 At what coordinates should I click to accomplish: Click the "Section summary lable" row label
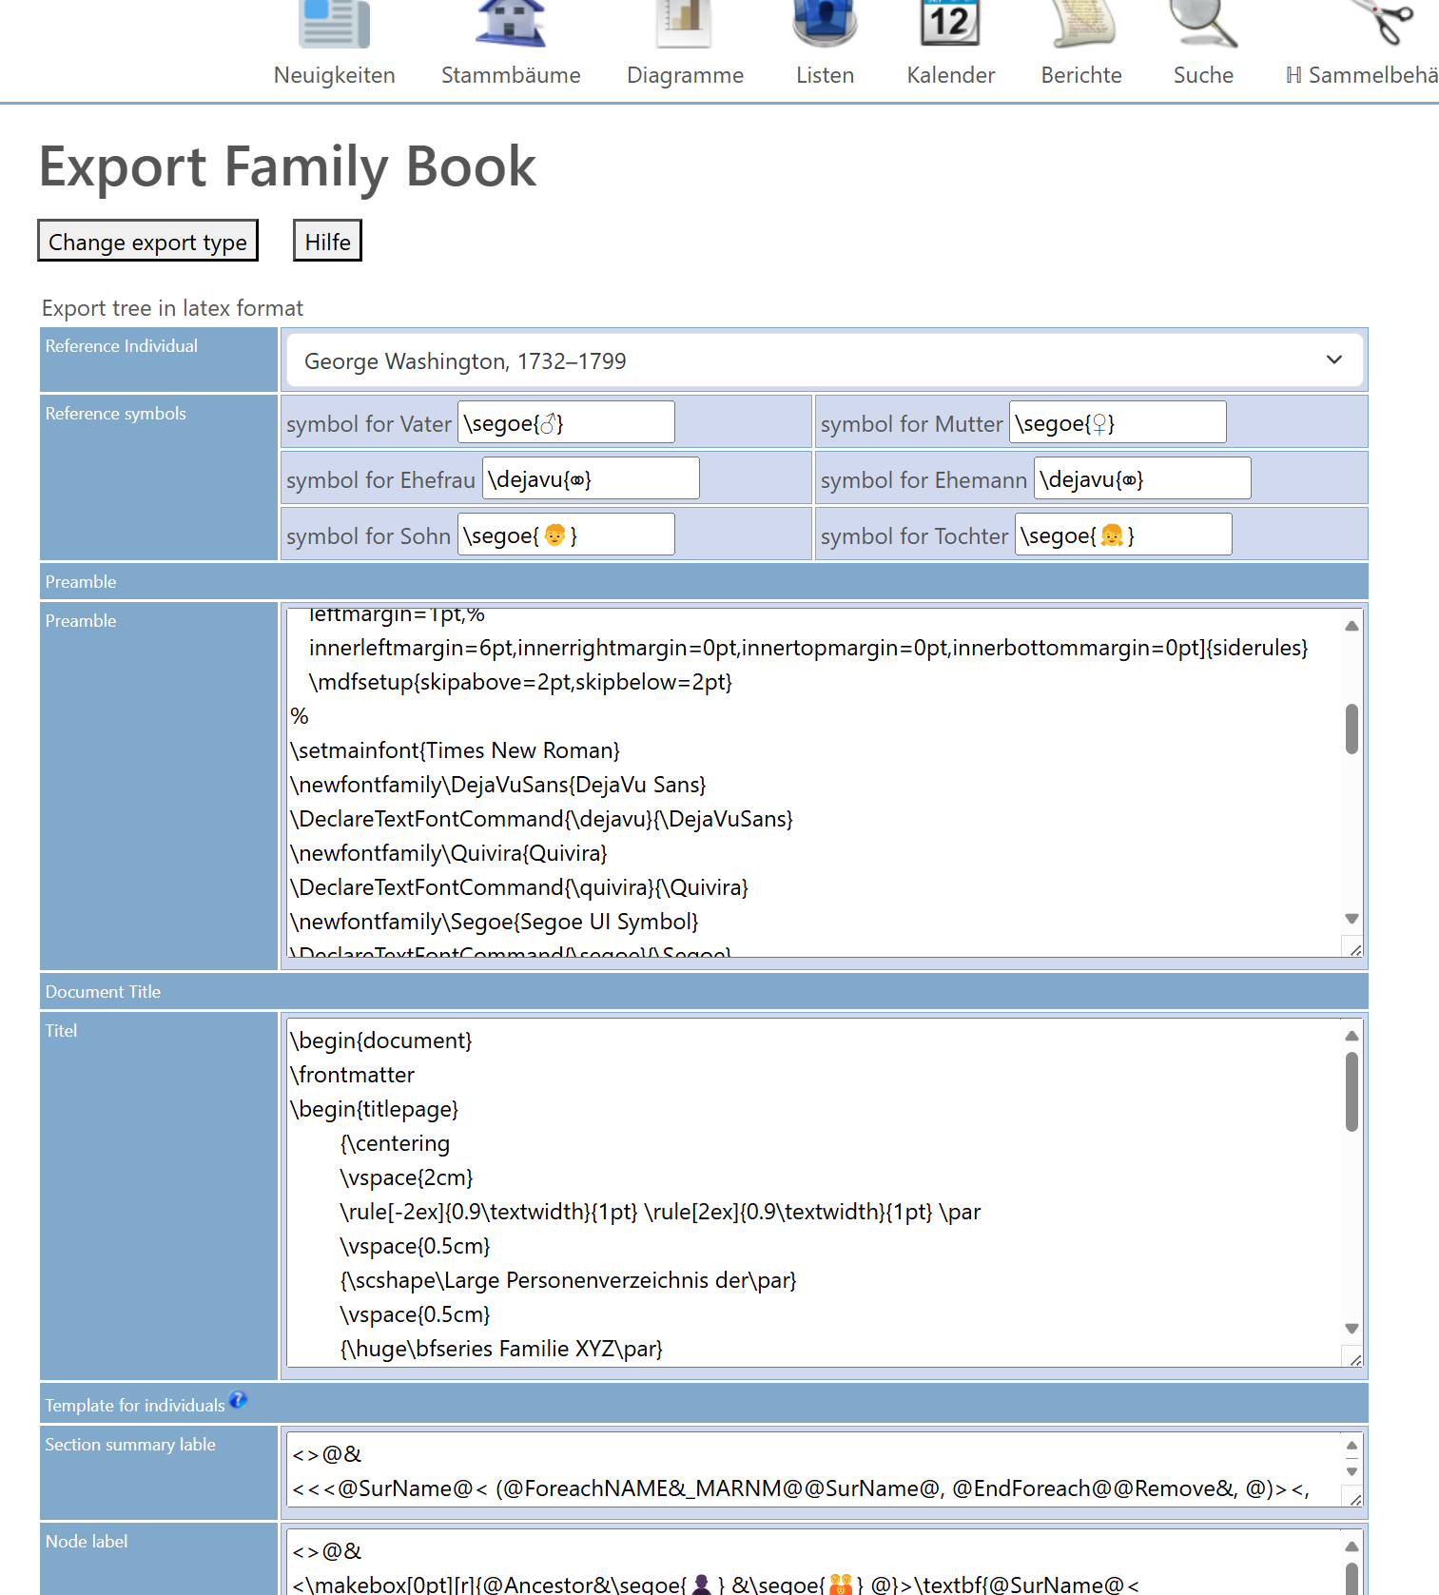tap(130, 1445)
